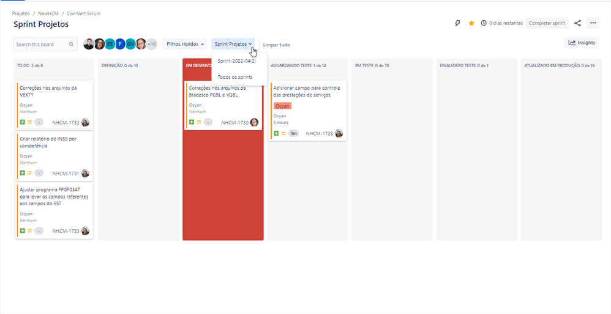Screen dimensions: 611x314
Task: Collapse the Sprint Projetos dropdown
Action: click(233, 44)
